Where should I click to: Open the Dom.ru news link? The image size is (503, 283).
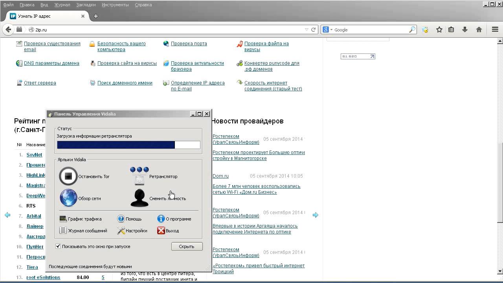(220, 176)
